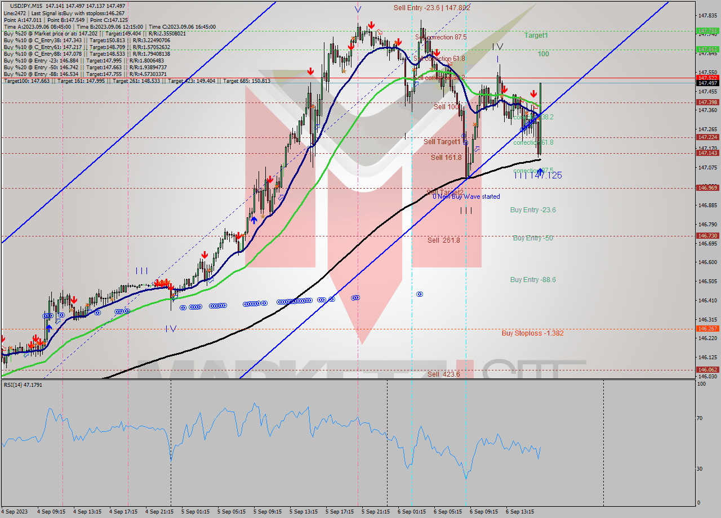This screenshot has height=518, width=721.
Task: Click the 146.062 price level tag
Action: tap(707, 369)
